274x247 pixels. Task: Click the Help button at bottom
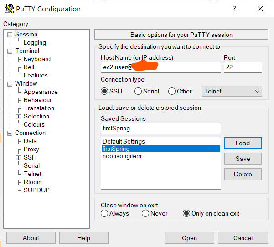click(x=84, y=238)
